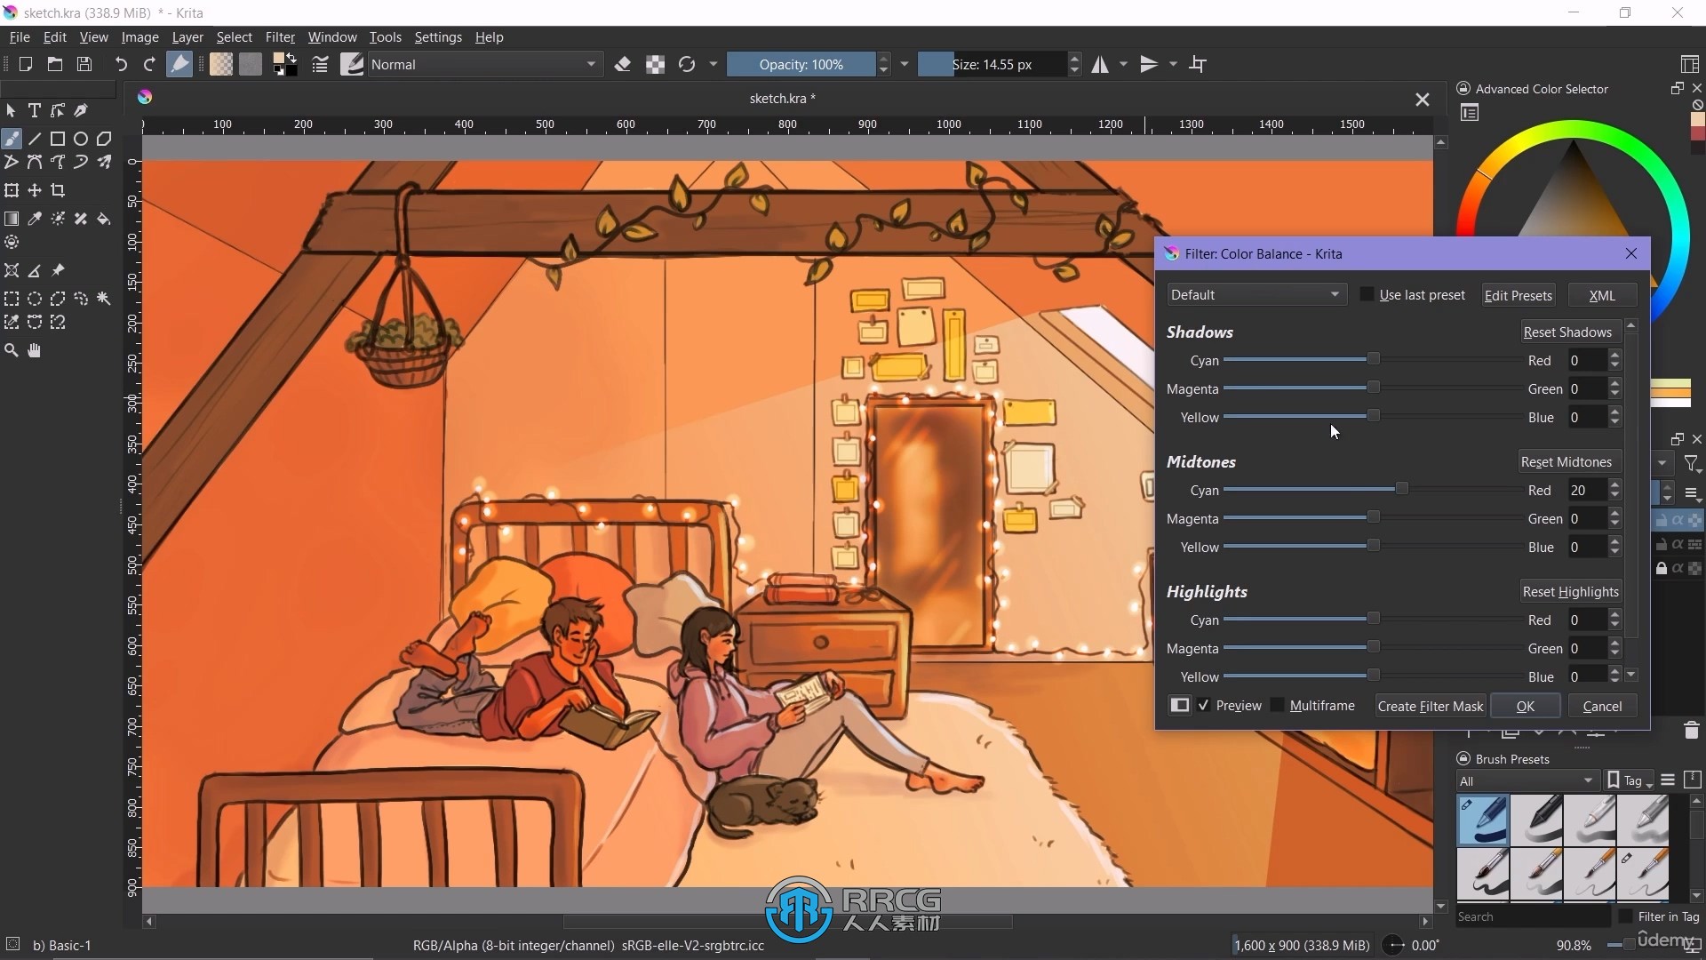Viewport: 1706px width, 960px height.
Task: Click the reload original preset icon
Action: click(687, 64)
